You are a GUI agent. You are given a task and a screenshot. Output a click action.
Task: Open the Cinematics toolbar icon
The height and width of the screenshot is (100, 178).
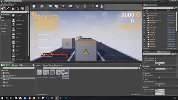[78, 7]
